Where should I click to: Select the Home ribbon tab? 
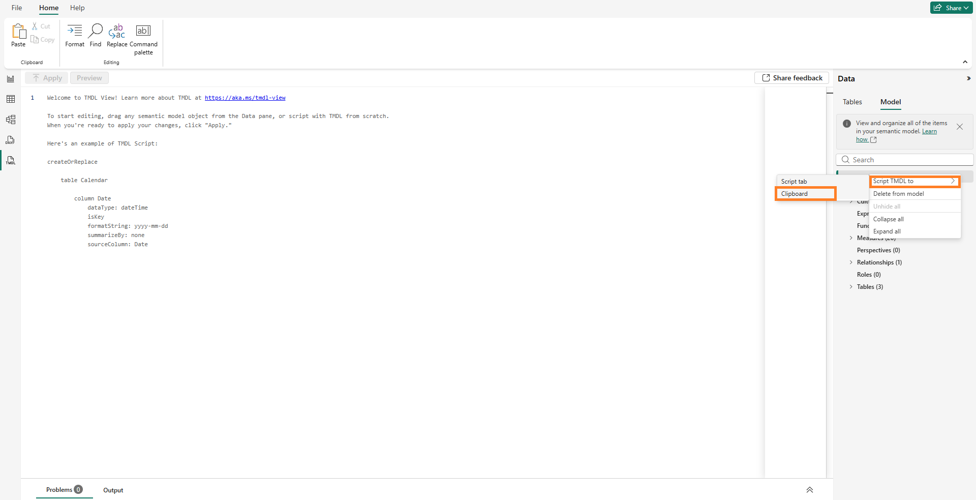click(x=49, y=8)
